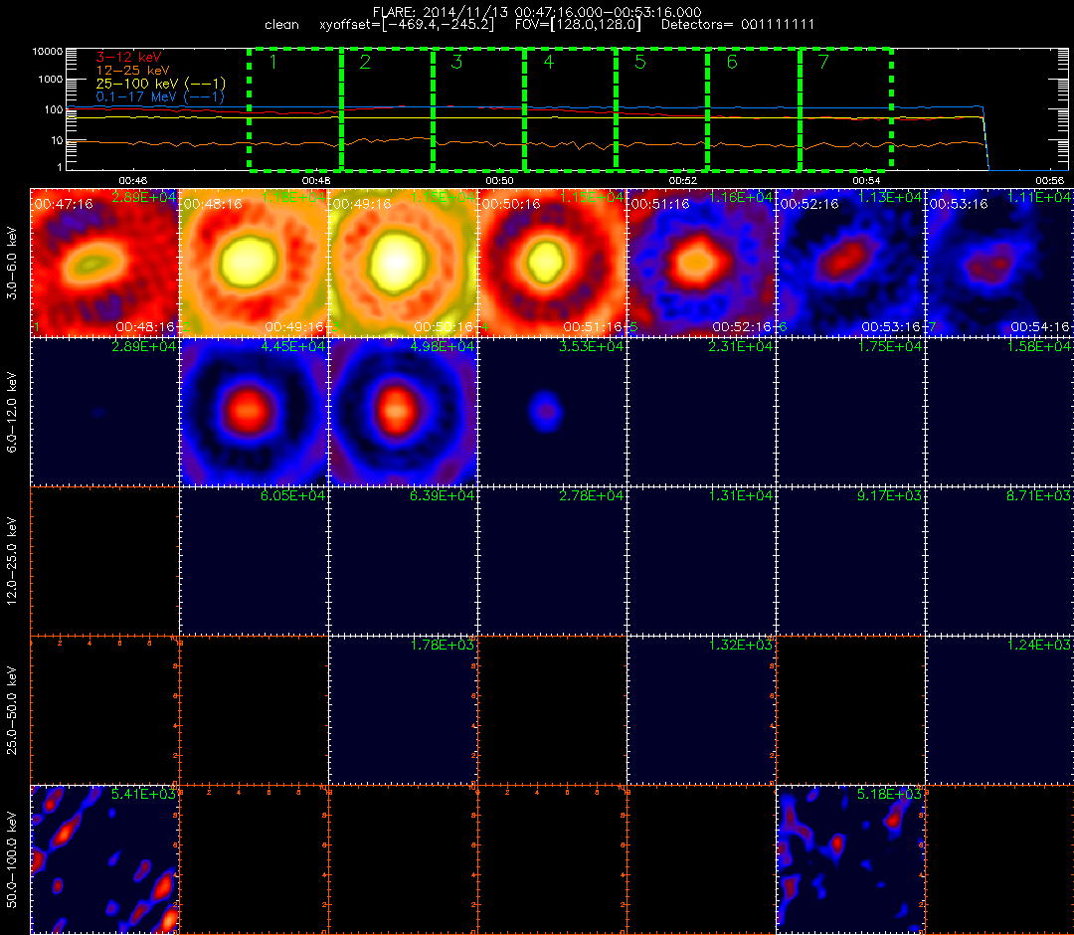1074x935 pixels.
Task: Click the '2.31E+04' peak value
Action: tap(741, 346)
